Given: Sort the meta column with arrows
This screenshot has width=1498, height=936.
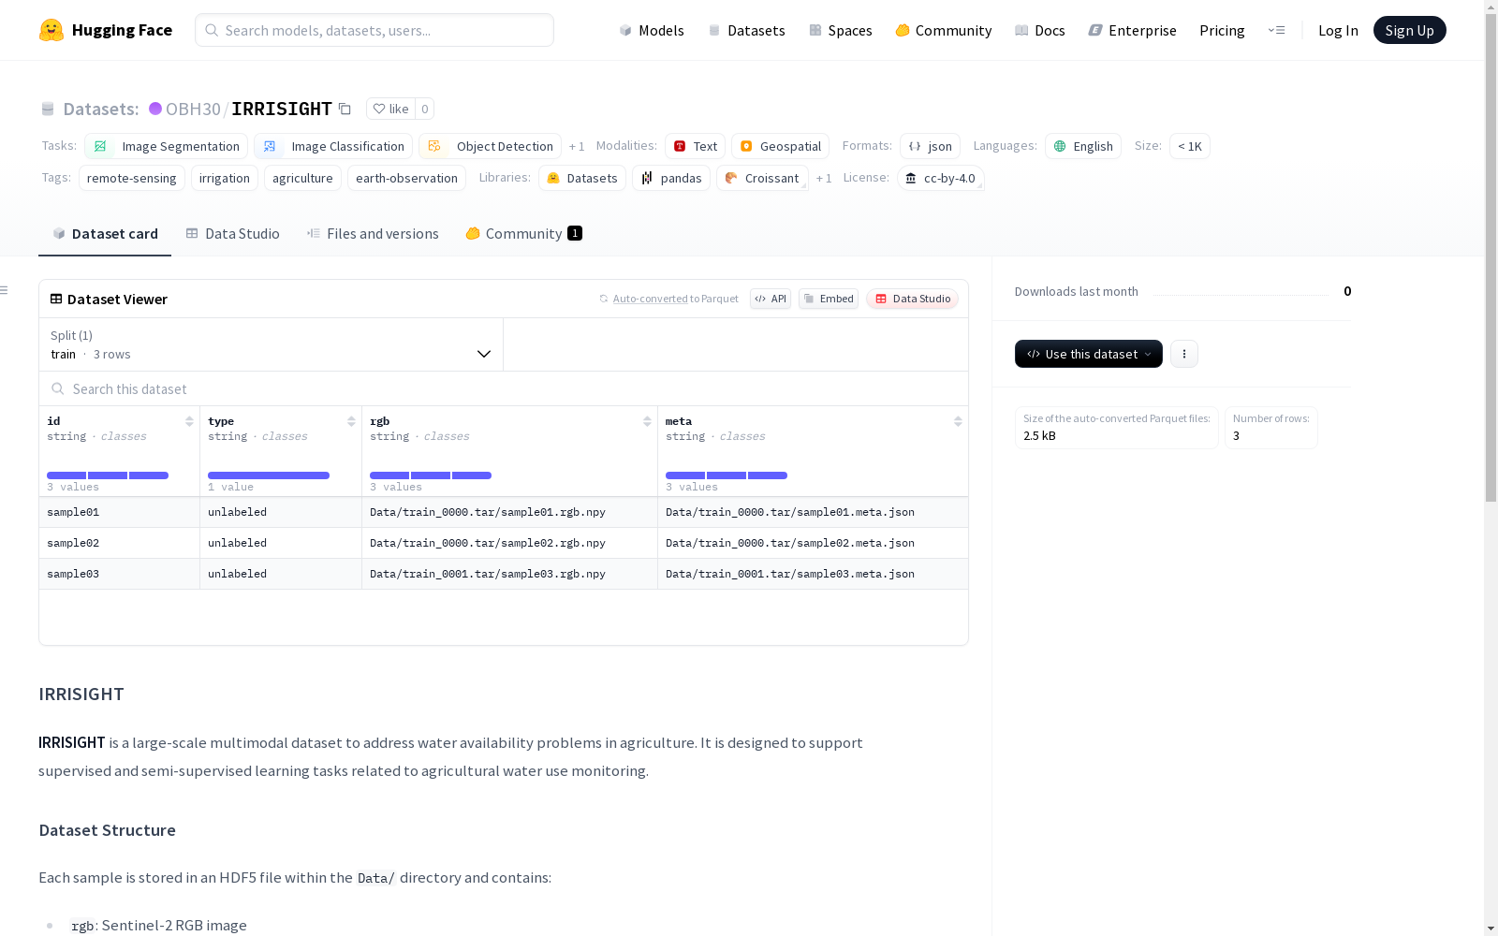Looking at the screenshot, I should click(958, 421).
